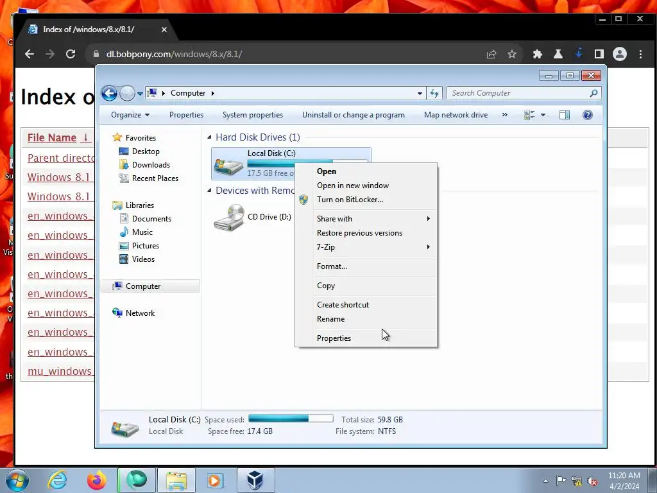
Task: Click Chrome reload page icon
Action: (x=71, y=54)
